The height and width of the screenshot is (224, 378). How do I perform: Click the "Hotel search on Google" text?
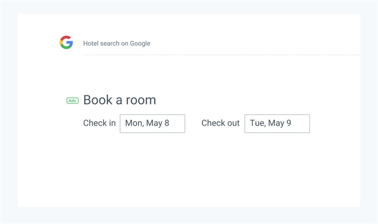[x=117, y=43]
